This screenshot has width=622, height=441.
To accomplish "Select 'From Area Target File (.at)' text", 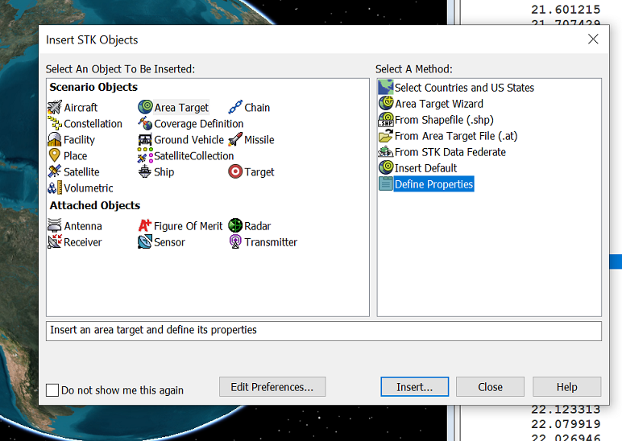I will pos(456,136).
